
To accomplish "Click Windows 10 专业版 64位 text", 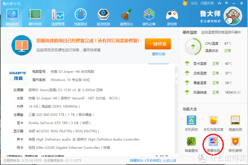I will click(x=70, y=80).
